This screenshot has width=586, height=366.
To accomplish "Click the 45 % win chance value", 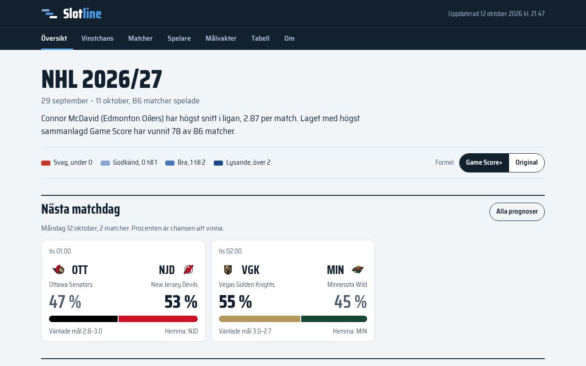I will click(351, 302).
